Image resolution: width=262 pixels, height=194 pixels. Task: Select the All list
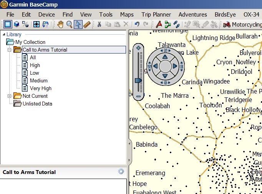pos(33,57)
